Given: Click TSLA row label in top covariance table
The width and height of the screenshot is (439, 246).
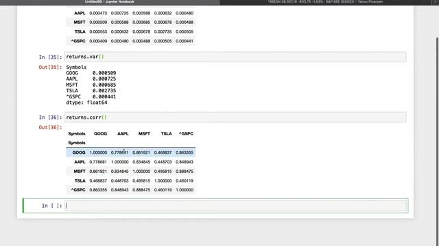Looking at the screenshot, I should coord(80,32).
